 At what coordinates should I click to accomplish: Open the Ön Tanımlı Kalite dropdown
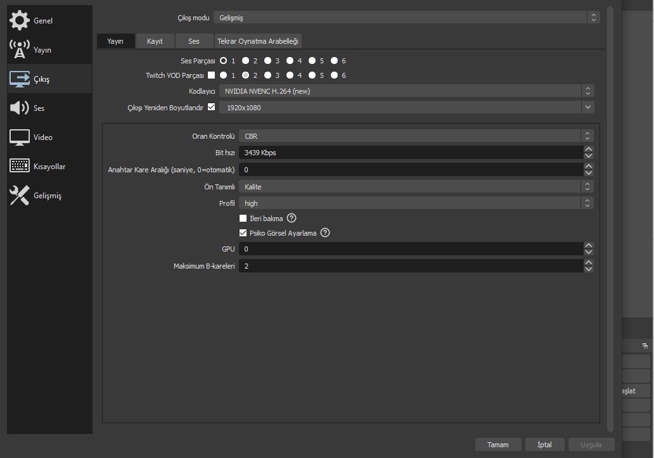[416, 187]
